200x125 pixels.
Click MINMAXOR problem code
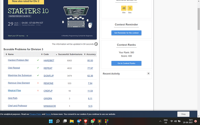(x=50, y=106)
